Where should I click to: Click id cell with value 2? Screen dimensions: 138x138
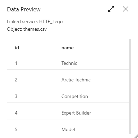16,80
